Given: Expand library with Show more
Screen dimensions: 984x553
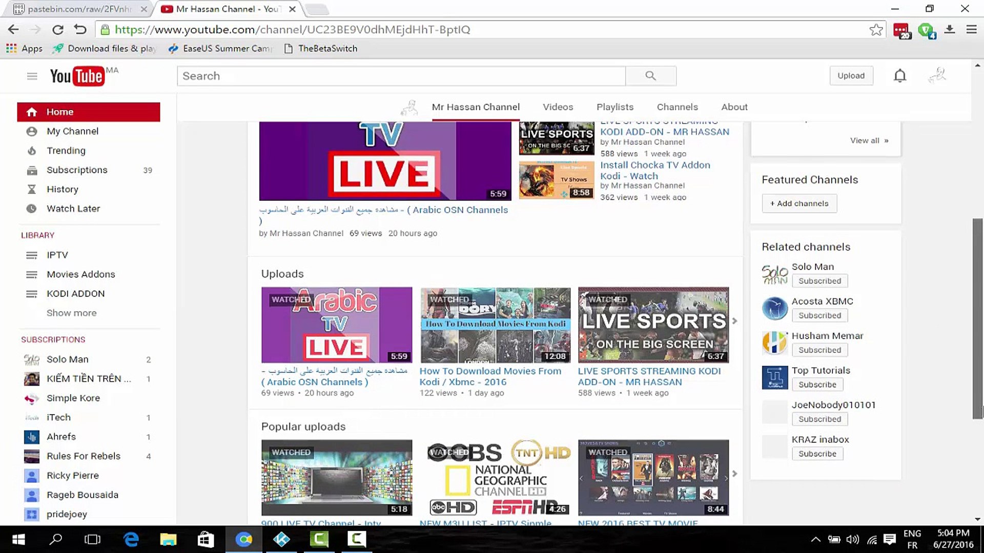Looking at the screenshot, I should click(x=71, y=313).
